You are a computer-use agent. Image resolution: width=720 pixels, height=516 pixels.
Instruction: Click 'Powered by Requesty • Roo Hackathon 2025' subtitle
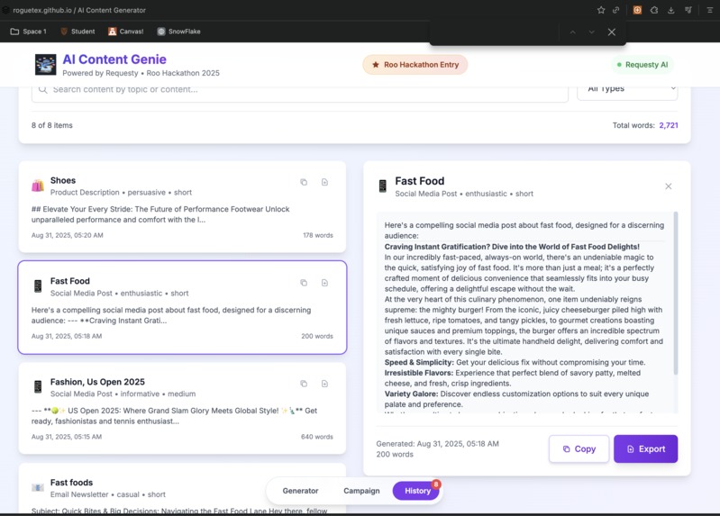click(x=141, y=73)
